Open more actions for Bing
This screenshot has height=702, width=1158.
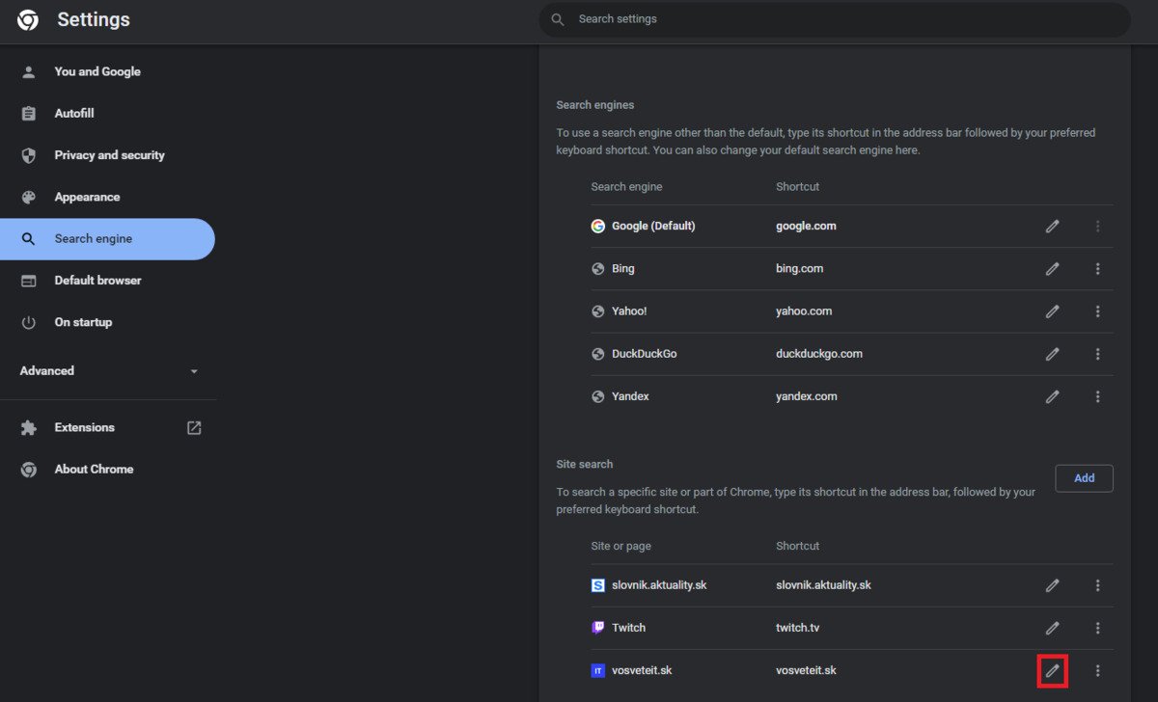coord(1097,269)
